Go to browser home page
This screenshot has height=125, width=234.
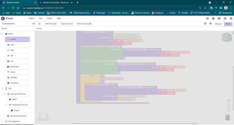click(x=18, y=8)
